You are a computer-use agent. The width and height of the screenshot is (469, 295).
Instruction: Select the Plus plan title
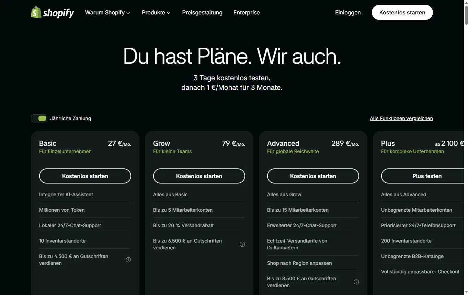click(388, 143)
